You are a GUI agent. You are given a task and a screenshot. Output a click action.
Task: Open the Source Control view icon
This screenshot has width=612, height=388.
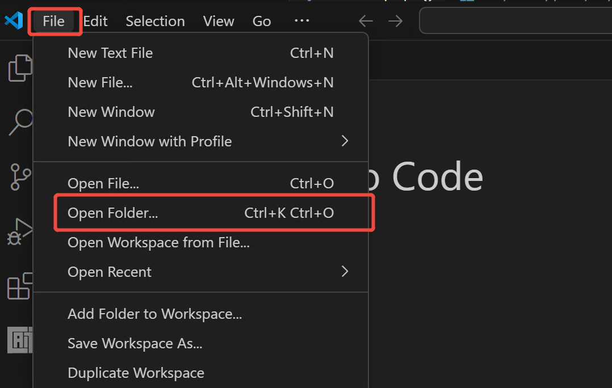pyautogui.click(x=20, y=176)
